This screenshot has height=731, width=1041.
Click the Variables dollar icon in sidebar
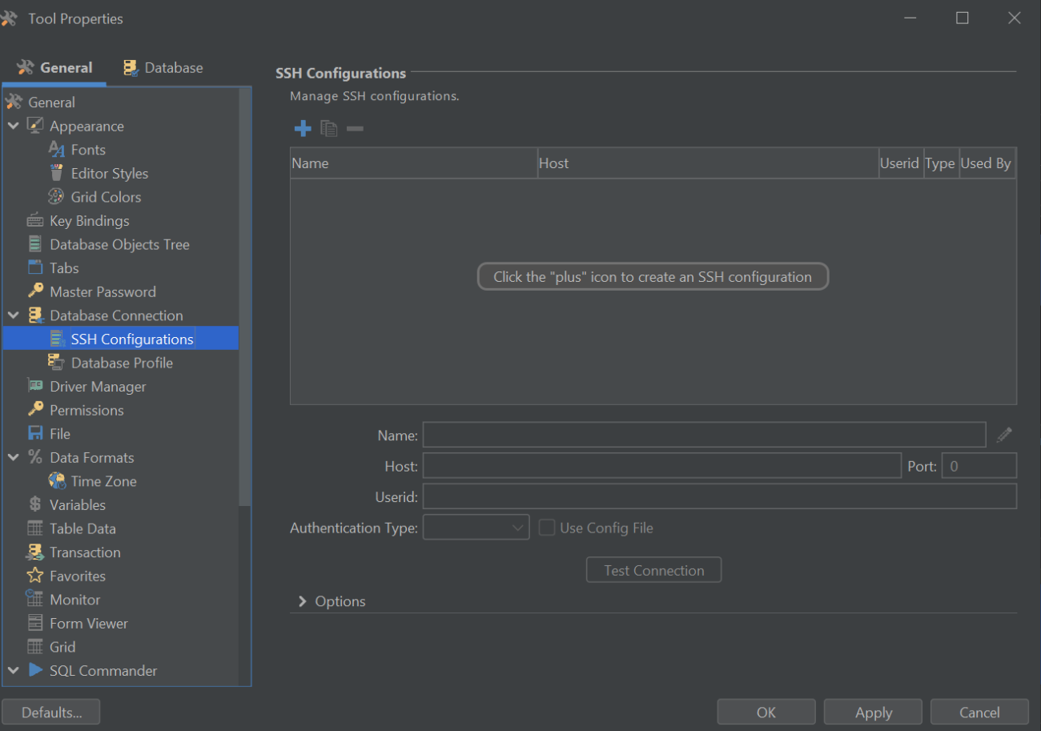34,504
